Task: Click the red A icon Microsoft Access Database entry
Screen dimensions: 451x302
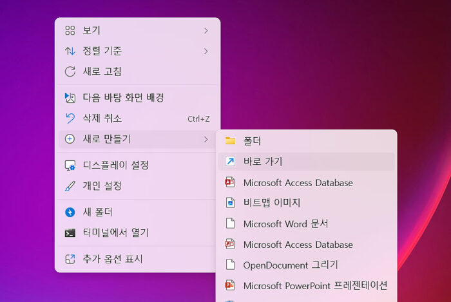Action: coord(306,183)
